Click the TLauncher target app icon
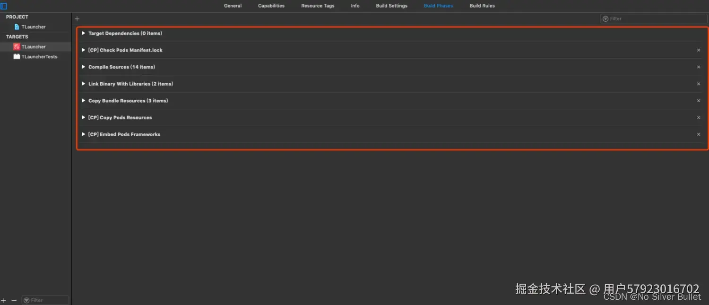 (17, 47)
